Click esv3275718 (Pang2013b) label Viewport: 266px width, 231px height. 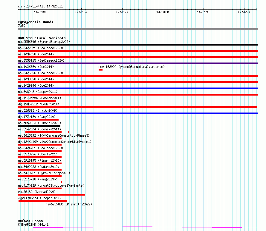[x=38, y=179]
